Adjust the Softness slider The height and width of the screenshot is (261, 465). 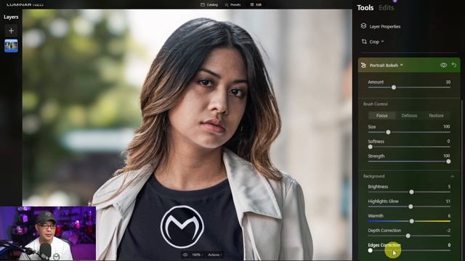(370, 146)
